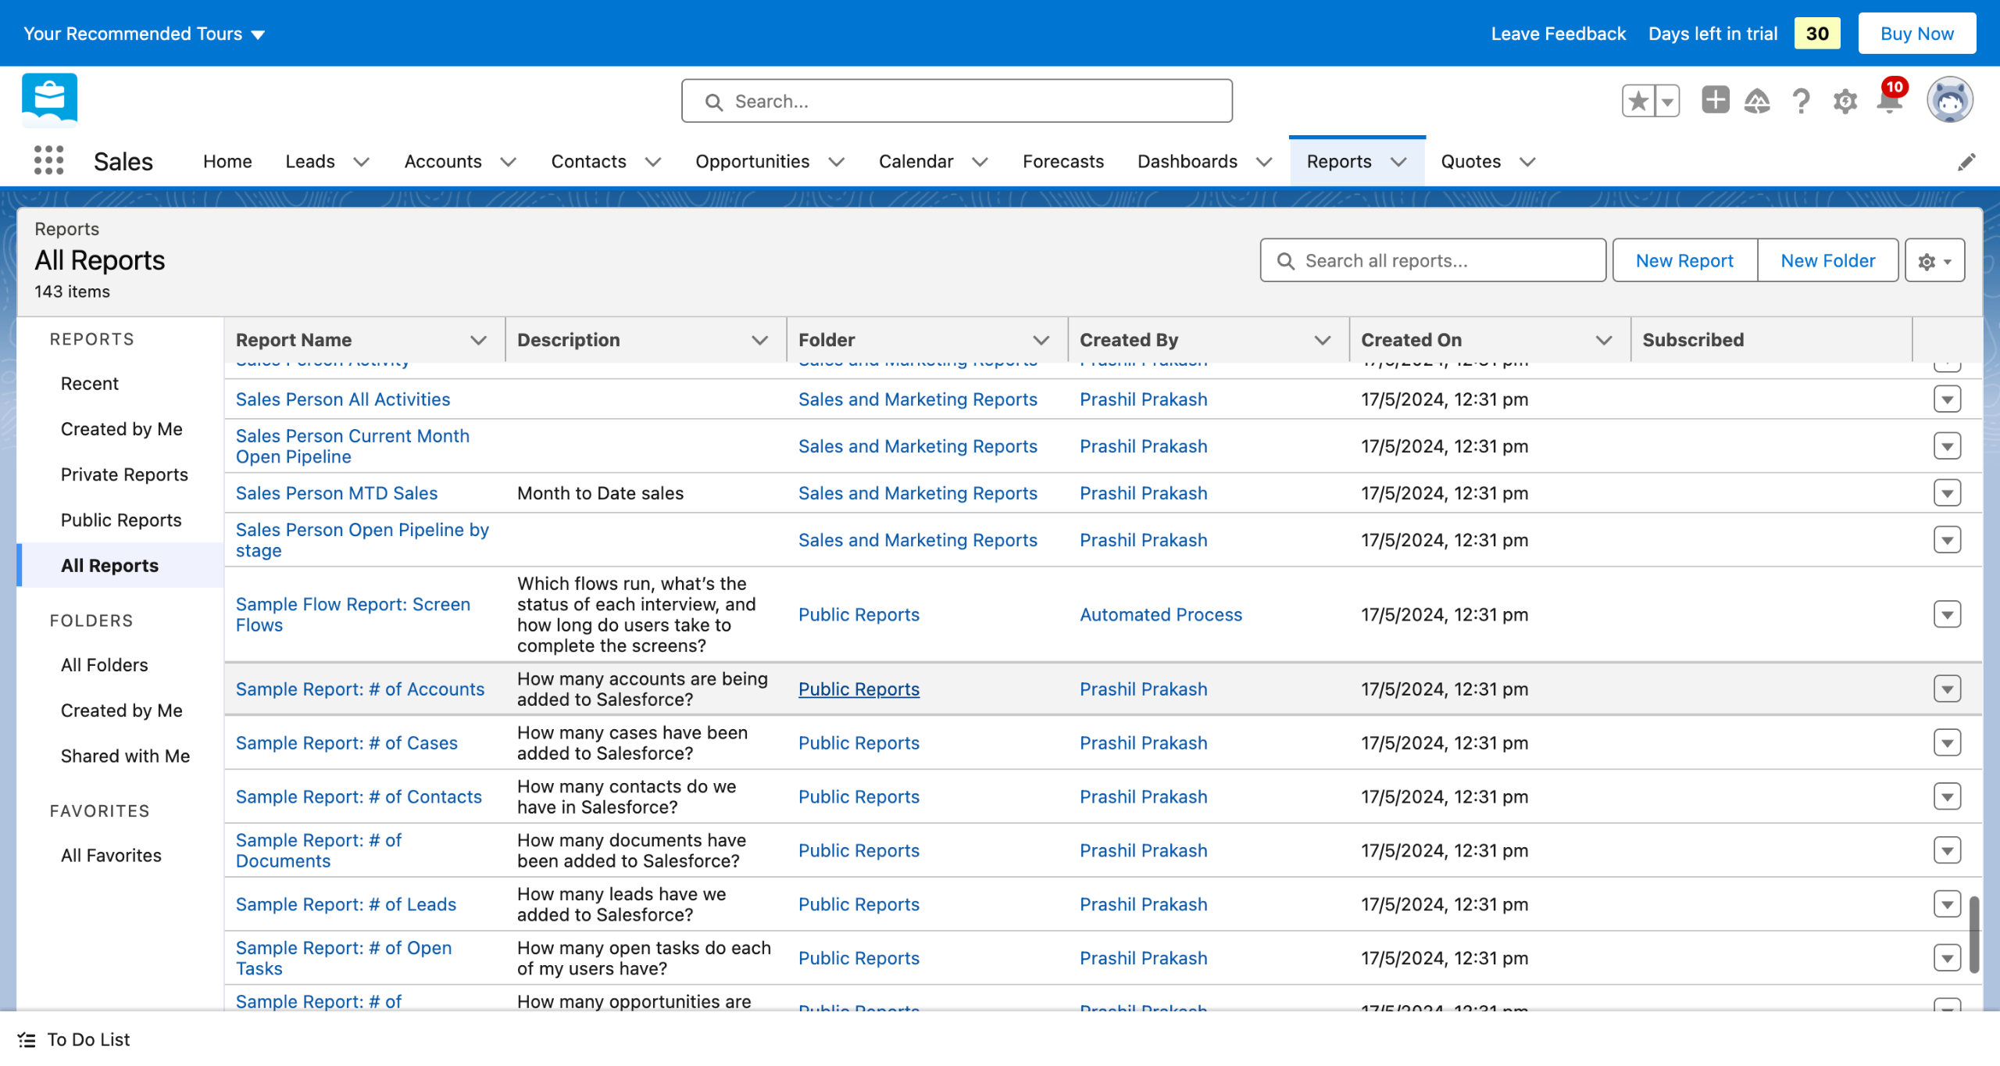
Task: Open the Trailhead guidance icon
Action: (x=1757, y=101)
